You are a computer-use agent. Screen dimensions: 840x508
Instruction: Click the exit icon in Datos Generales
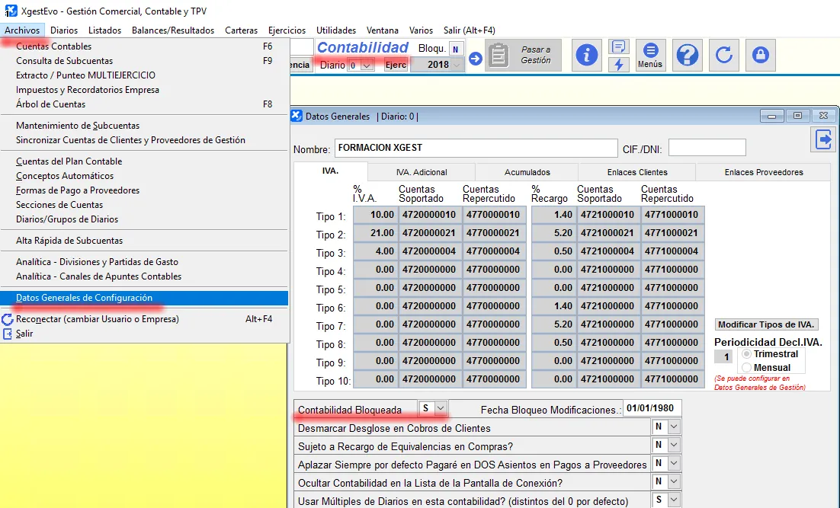click(x=823, y=139)
